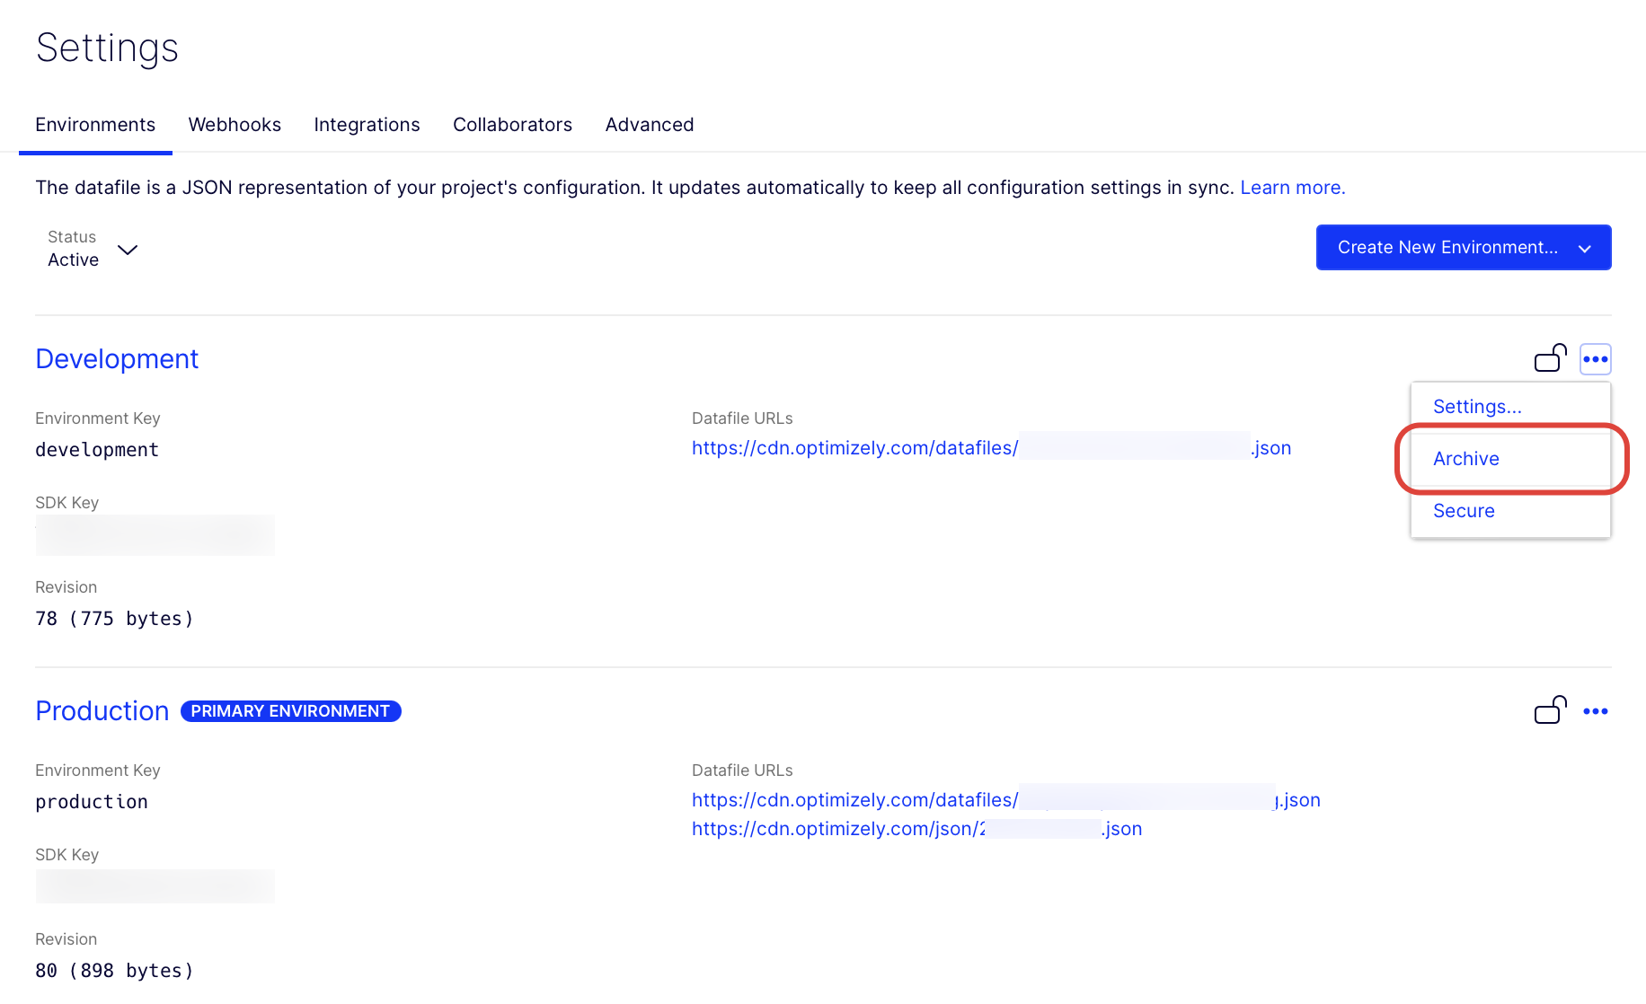Image resolution: width=1646 pixels, height=1004 pixels.
Task: Open the Development environment heading link
Action: click(117, 359)
